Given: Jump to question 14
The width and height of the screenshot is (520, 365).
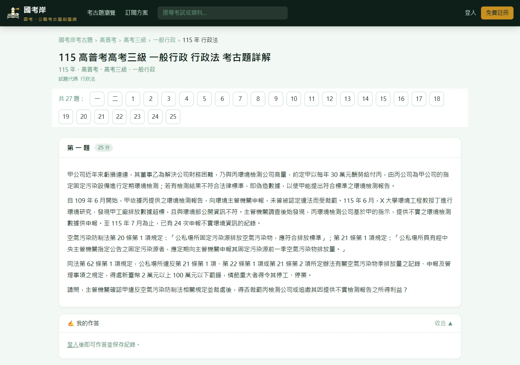Looking at the screenshot, I should point(365,99).
